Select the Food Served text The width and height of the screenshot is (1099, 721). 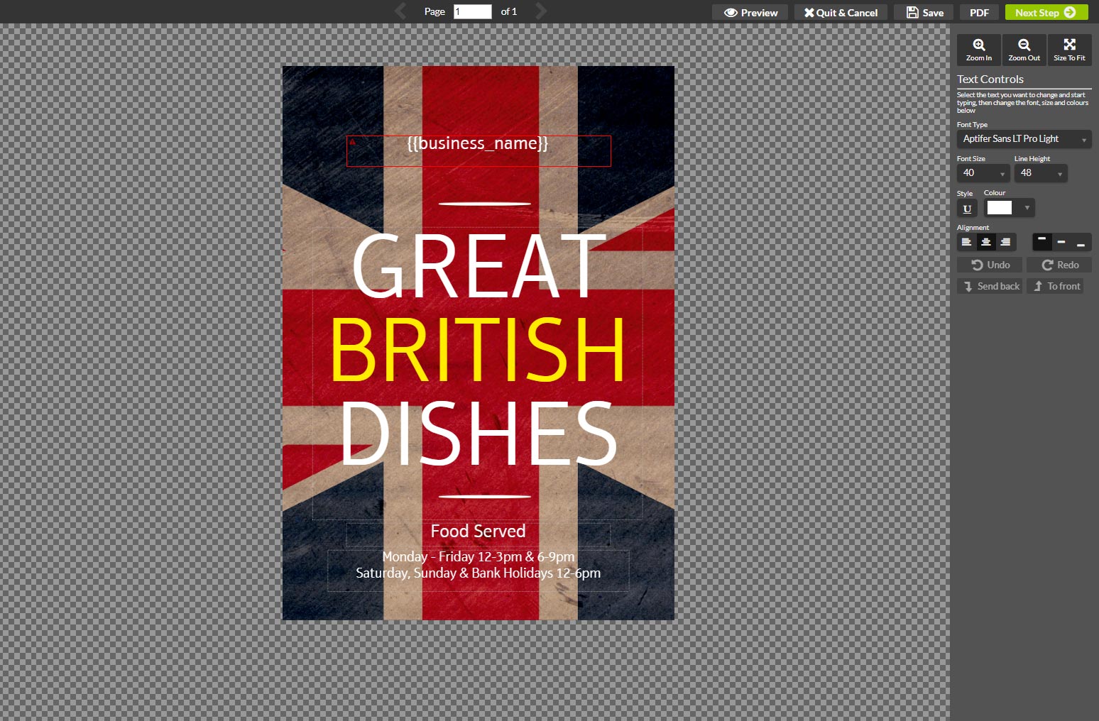click(x=478, y=532)
